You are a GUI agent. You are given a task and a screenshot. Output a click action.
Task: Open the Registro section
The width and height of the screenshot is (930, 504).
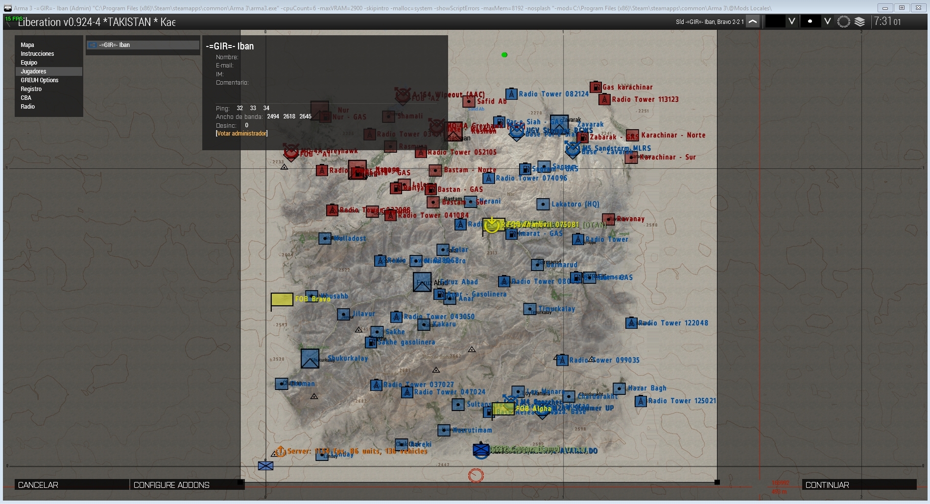31,89
